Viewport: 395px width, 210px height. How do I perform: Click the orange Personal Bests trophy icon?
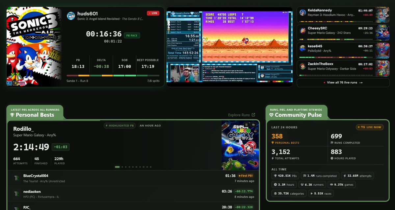[273, 143]
